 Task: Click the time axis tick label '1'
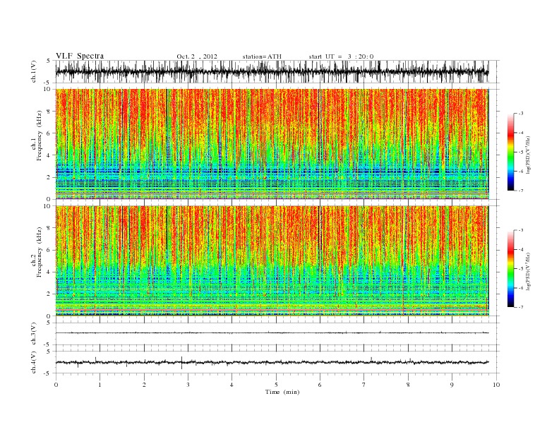tap(100, 385)
